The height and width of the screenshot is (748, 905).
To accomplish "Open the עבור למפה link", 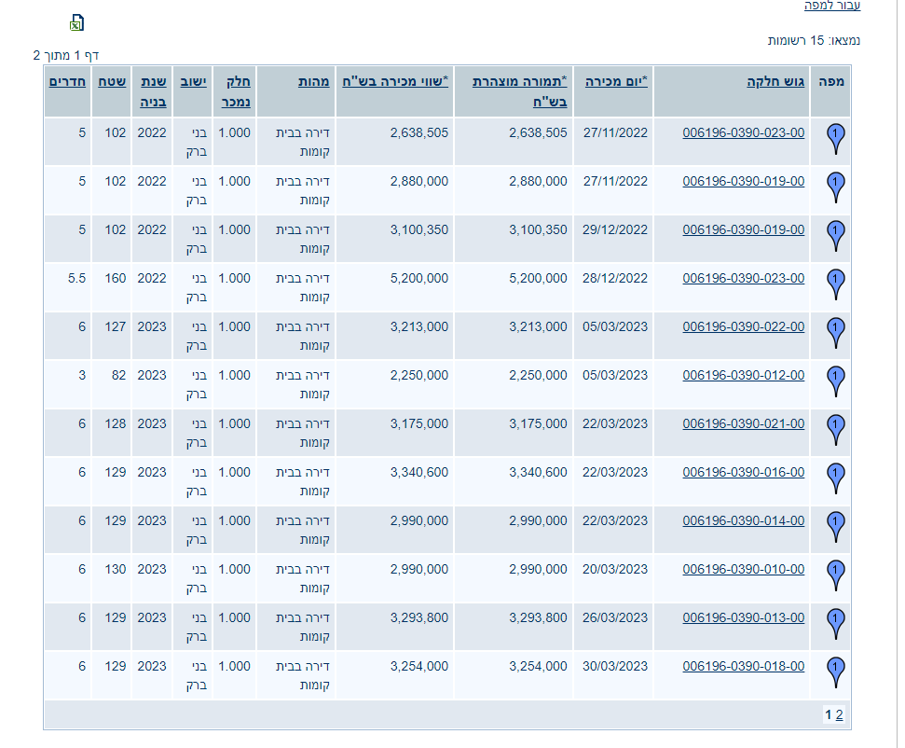I will pyautogui.click(x=832, y=6).
